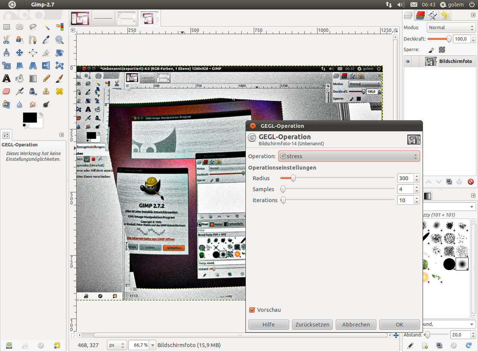The height and width of the screenshot is (352, 478).
Task: Switch to the Undo History tab
Action: click(445, 16)
